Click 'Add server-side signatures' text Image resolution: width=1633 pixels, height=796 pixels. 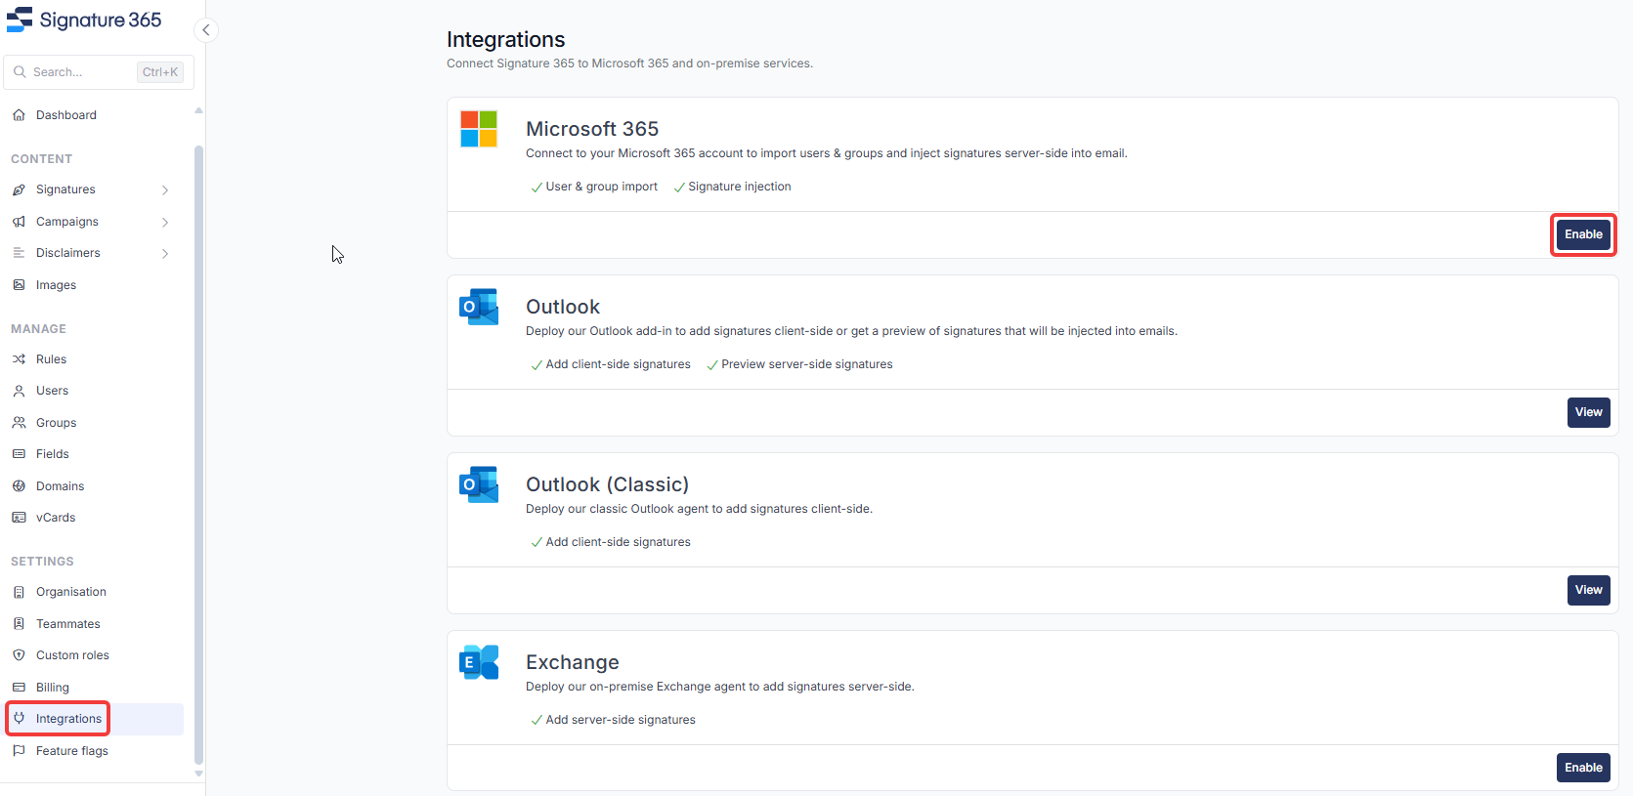621,720
